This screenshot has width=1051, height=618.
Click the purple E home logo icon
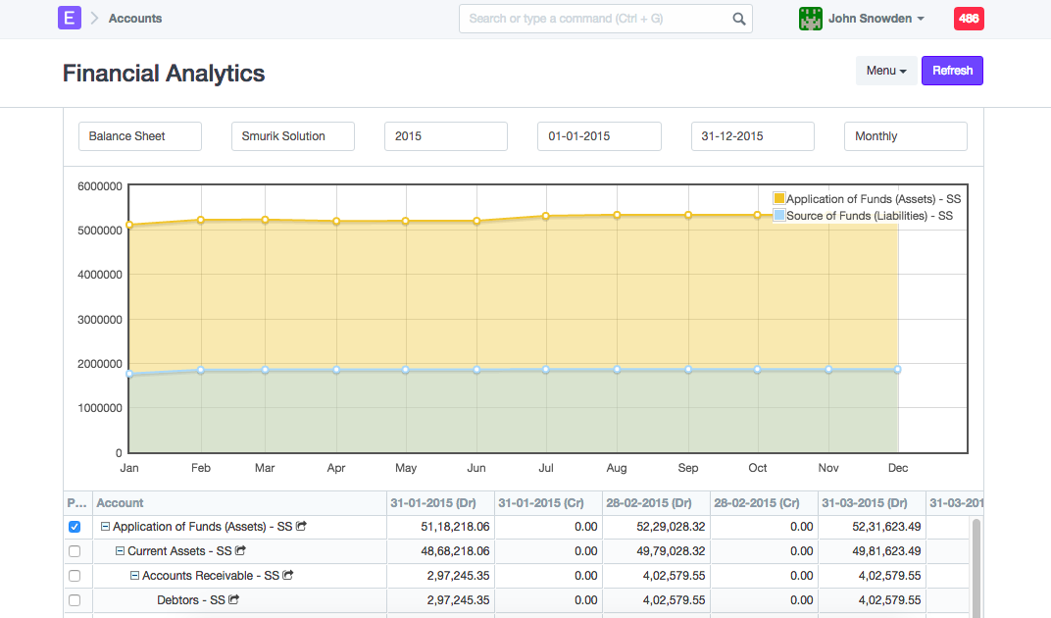pos(69,18)
